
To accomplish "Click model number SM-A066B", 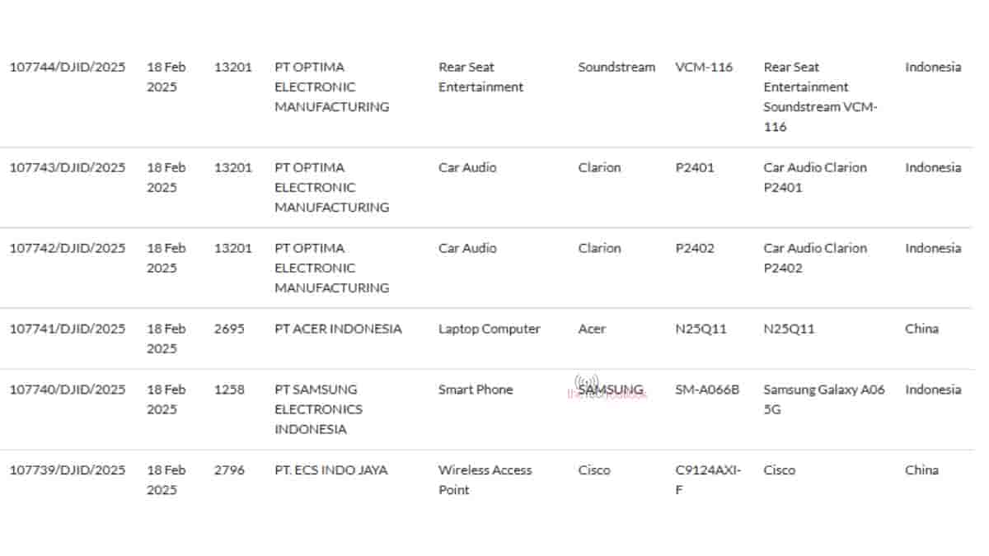I will tap(707, 390).
